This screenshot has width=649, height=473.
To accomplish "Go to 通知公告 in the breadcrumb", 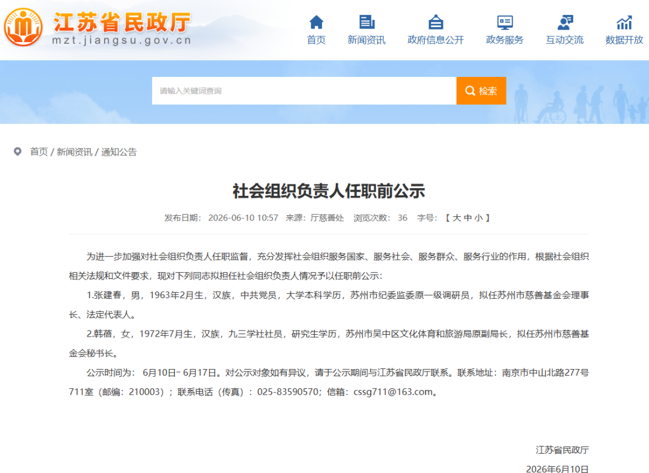I will tap(119, 152).
